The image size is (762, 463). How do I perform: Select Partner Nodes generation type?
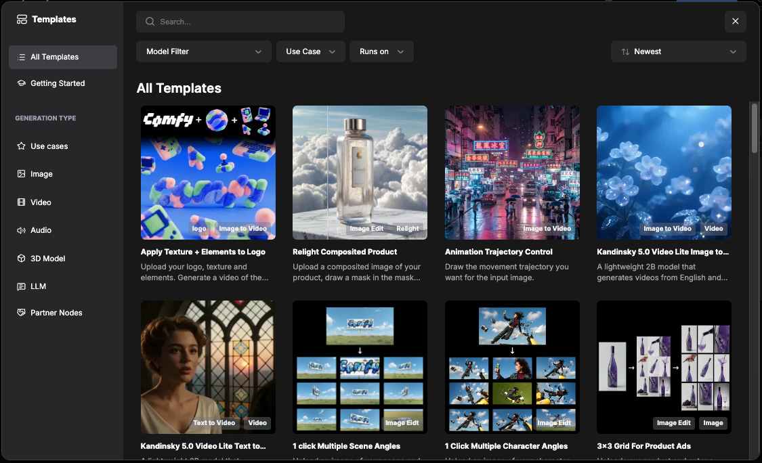point(63,313)
